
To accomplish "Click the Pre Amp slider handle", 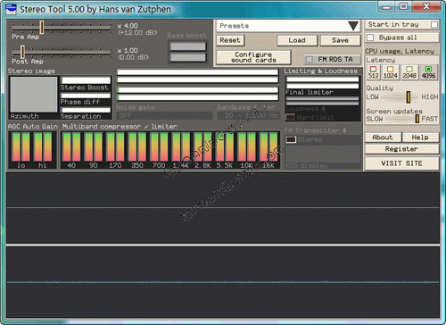I will 42,28.
